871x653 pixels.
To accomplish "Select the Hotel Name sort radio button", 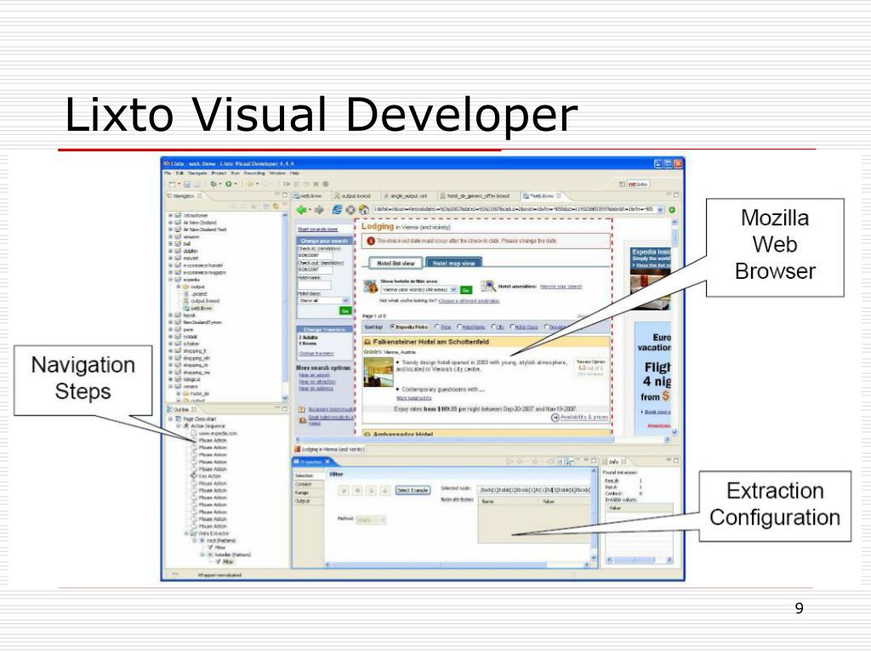I will (x=459, y=327).
